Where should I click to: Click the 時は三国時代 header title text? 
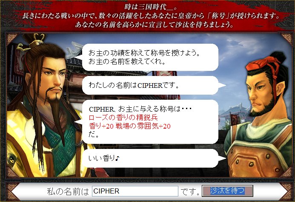150,7
